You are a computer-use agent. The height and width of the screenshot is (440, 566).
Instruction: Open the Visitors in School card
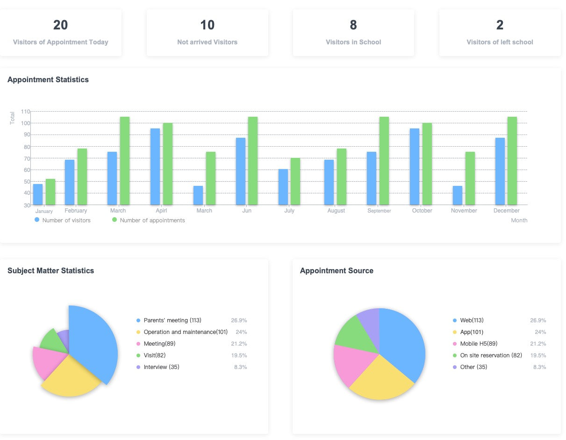coord(353,33)
